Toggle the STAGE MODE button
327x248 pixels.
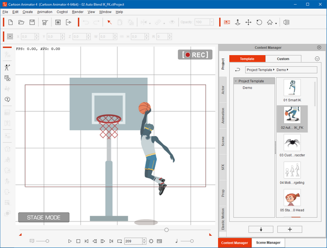coord(43,217)
